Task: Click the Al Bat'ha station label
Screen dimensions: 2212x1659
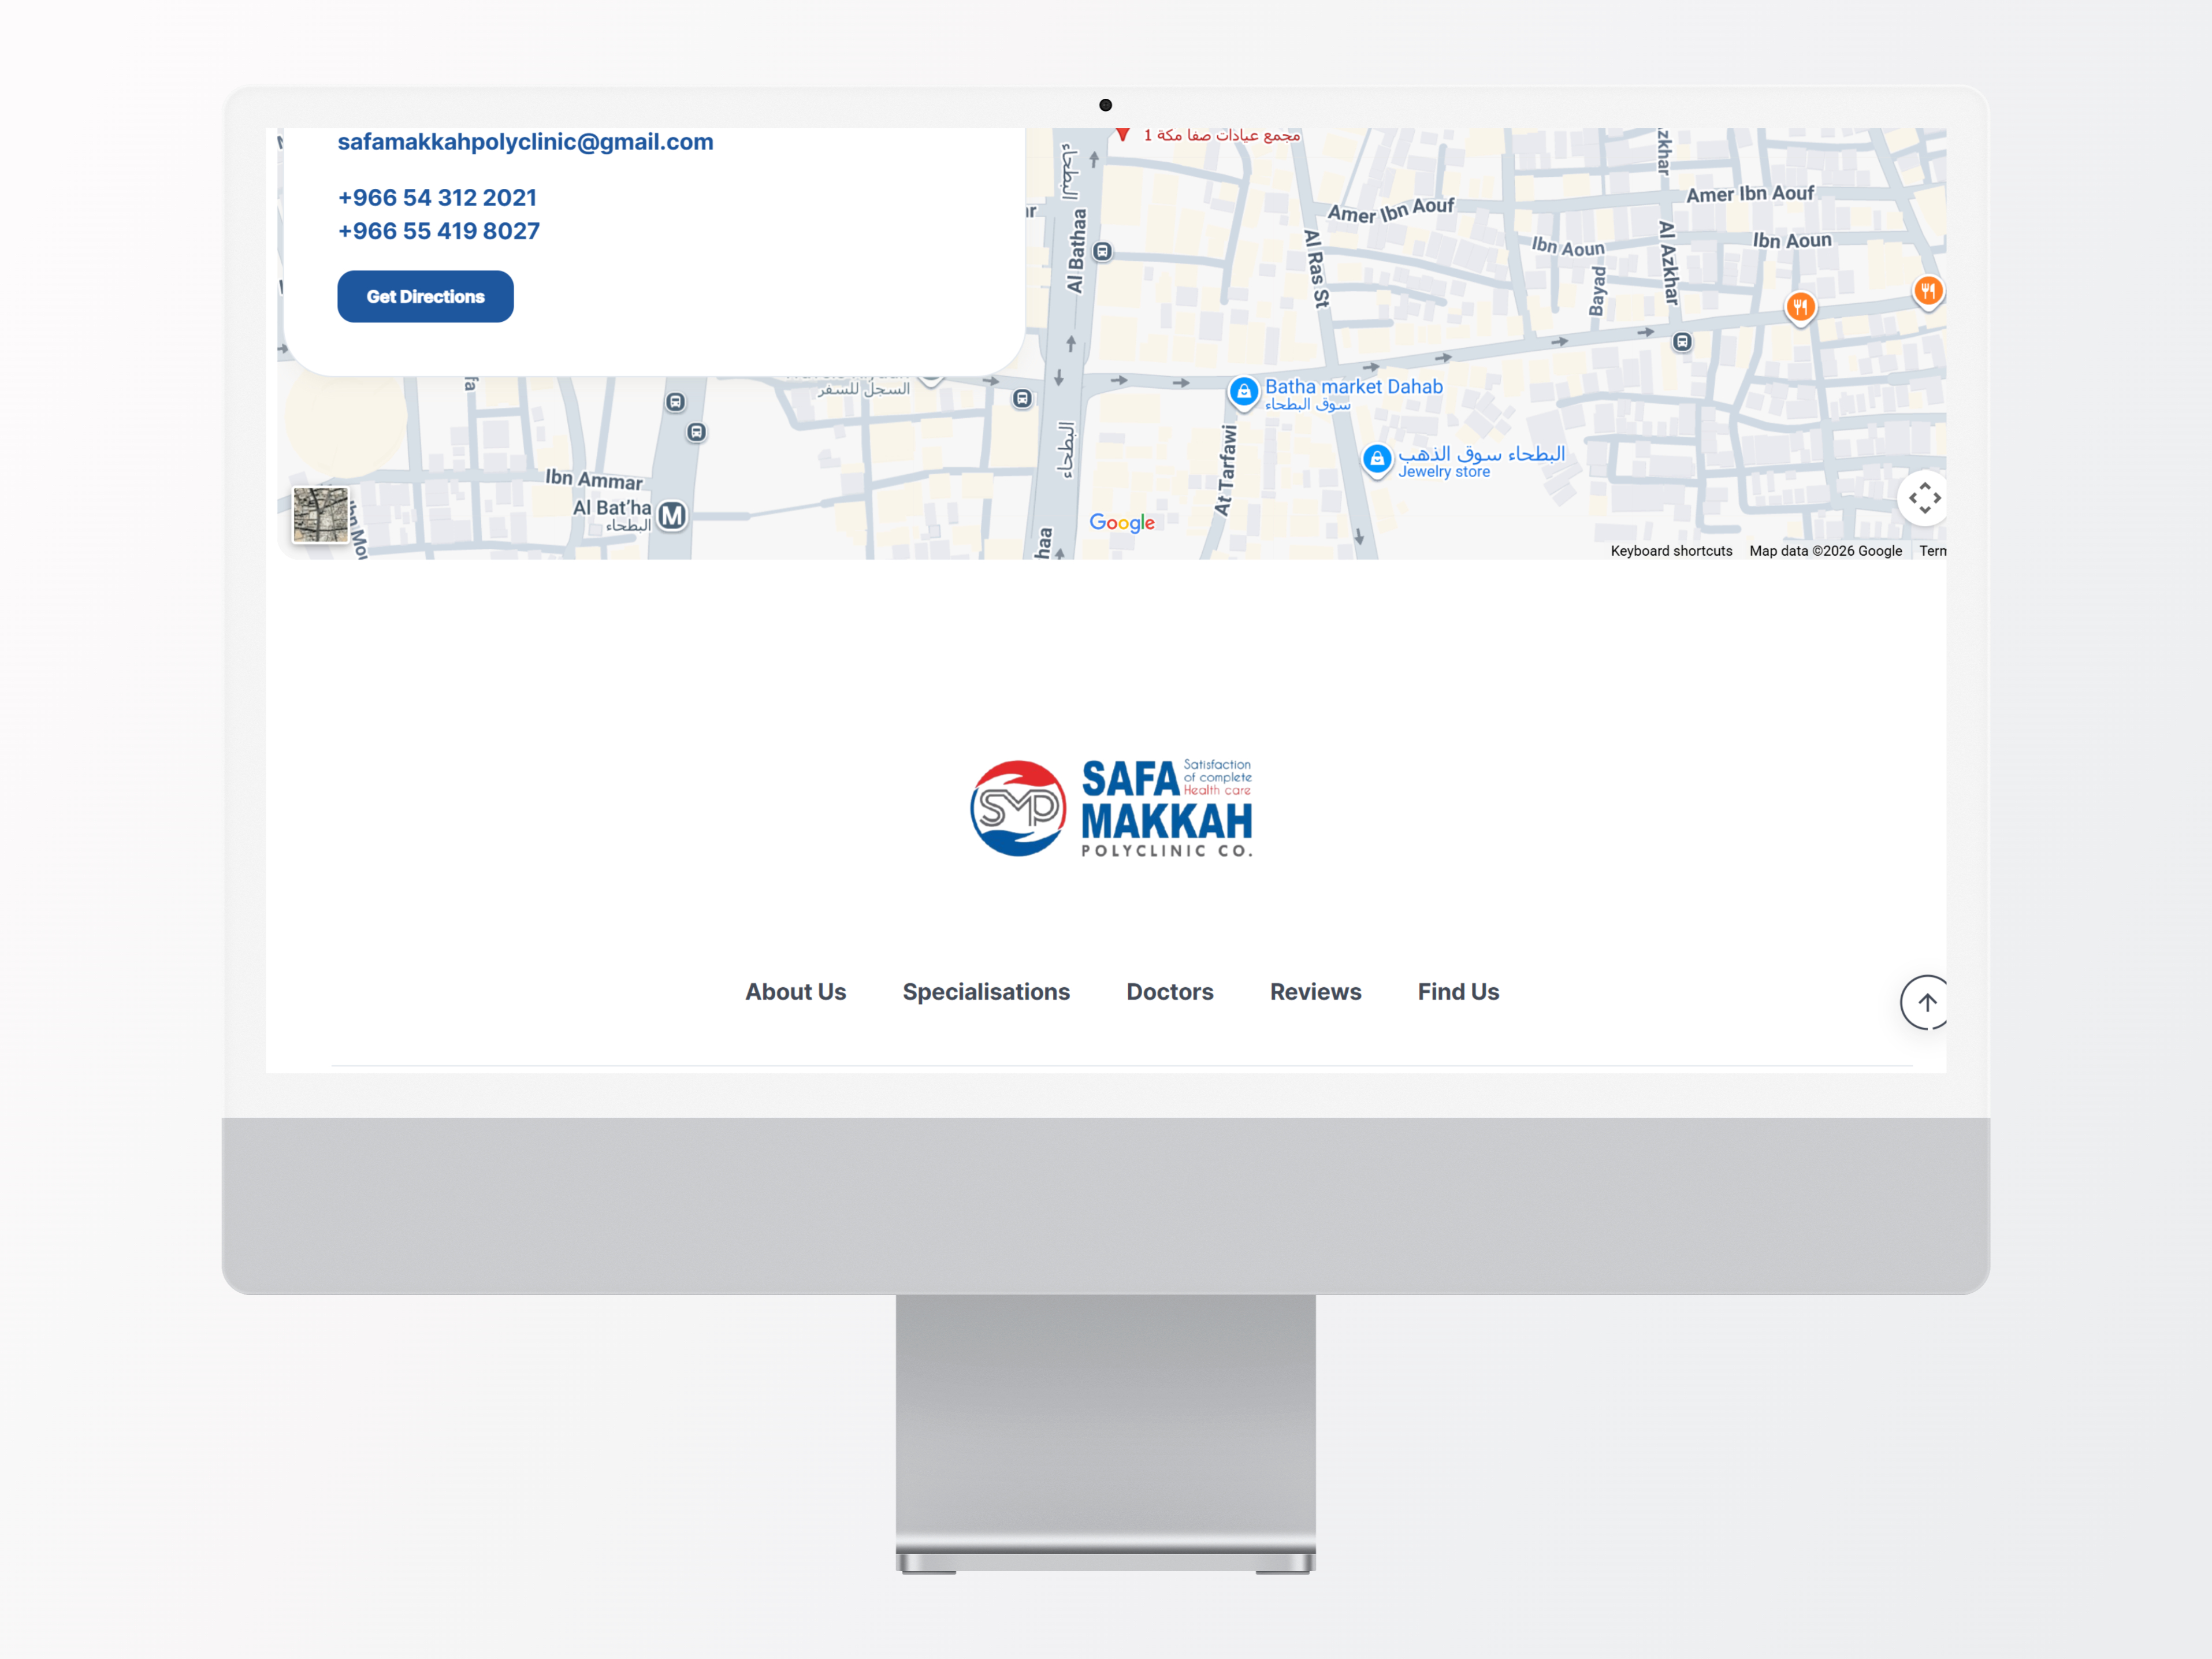Action: [611, 508]
